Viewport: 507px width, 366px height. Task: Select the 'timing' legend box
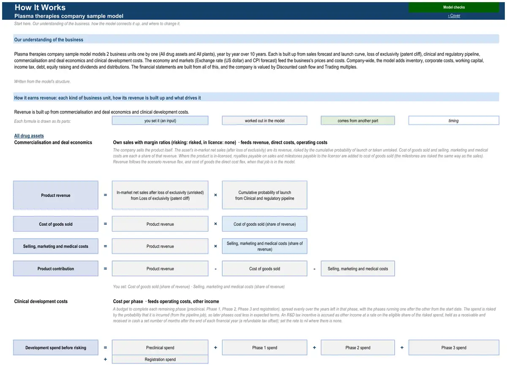(x=453, y=121)
